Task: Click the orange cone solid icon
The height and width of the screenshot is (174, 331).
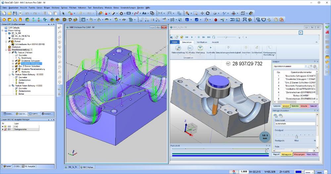Action: coord(15,20)
